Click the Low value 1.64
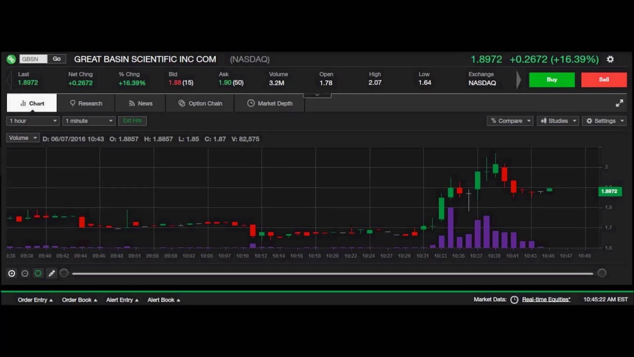The width and height of the screenshot is (634, 357). [x=424, y=83]
